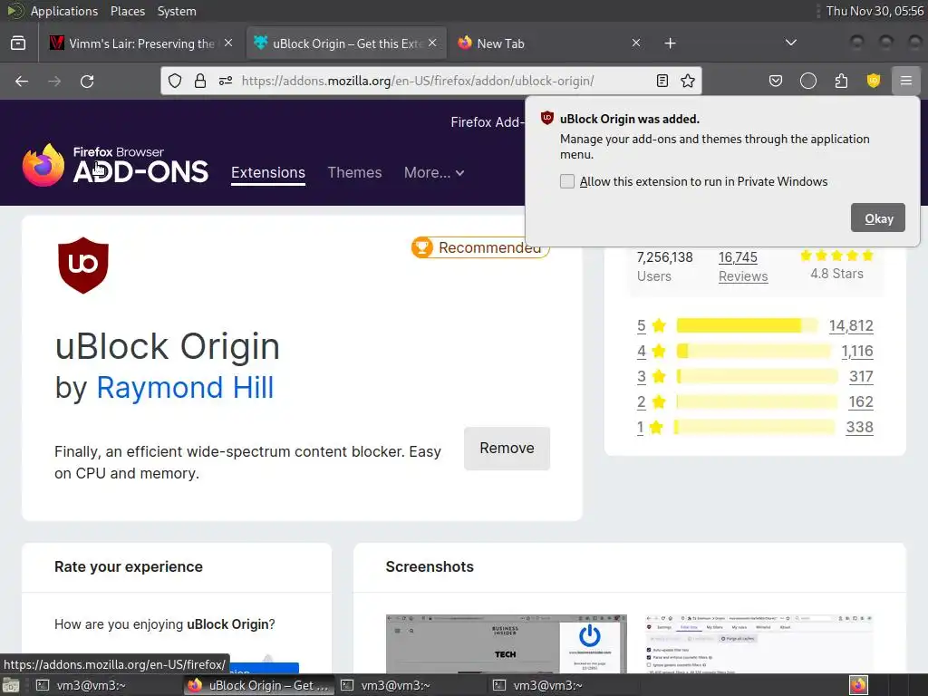Click the 1-star rating bar
Image resolution: width=928 pixels, height=696 pixels.
click(755, 427)
